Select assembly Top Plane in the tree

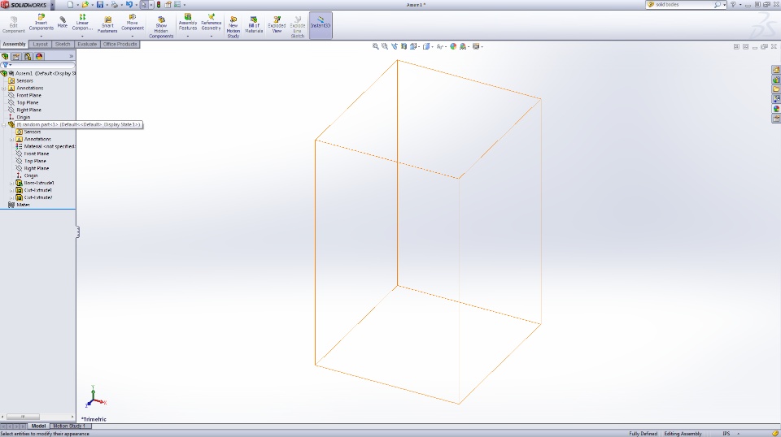tap(28, 102)
